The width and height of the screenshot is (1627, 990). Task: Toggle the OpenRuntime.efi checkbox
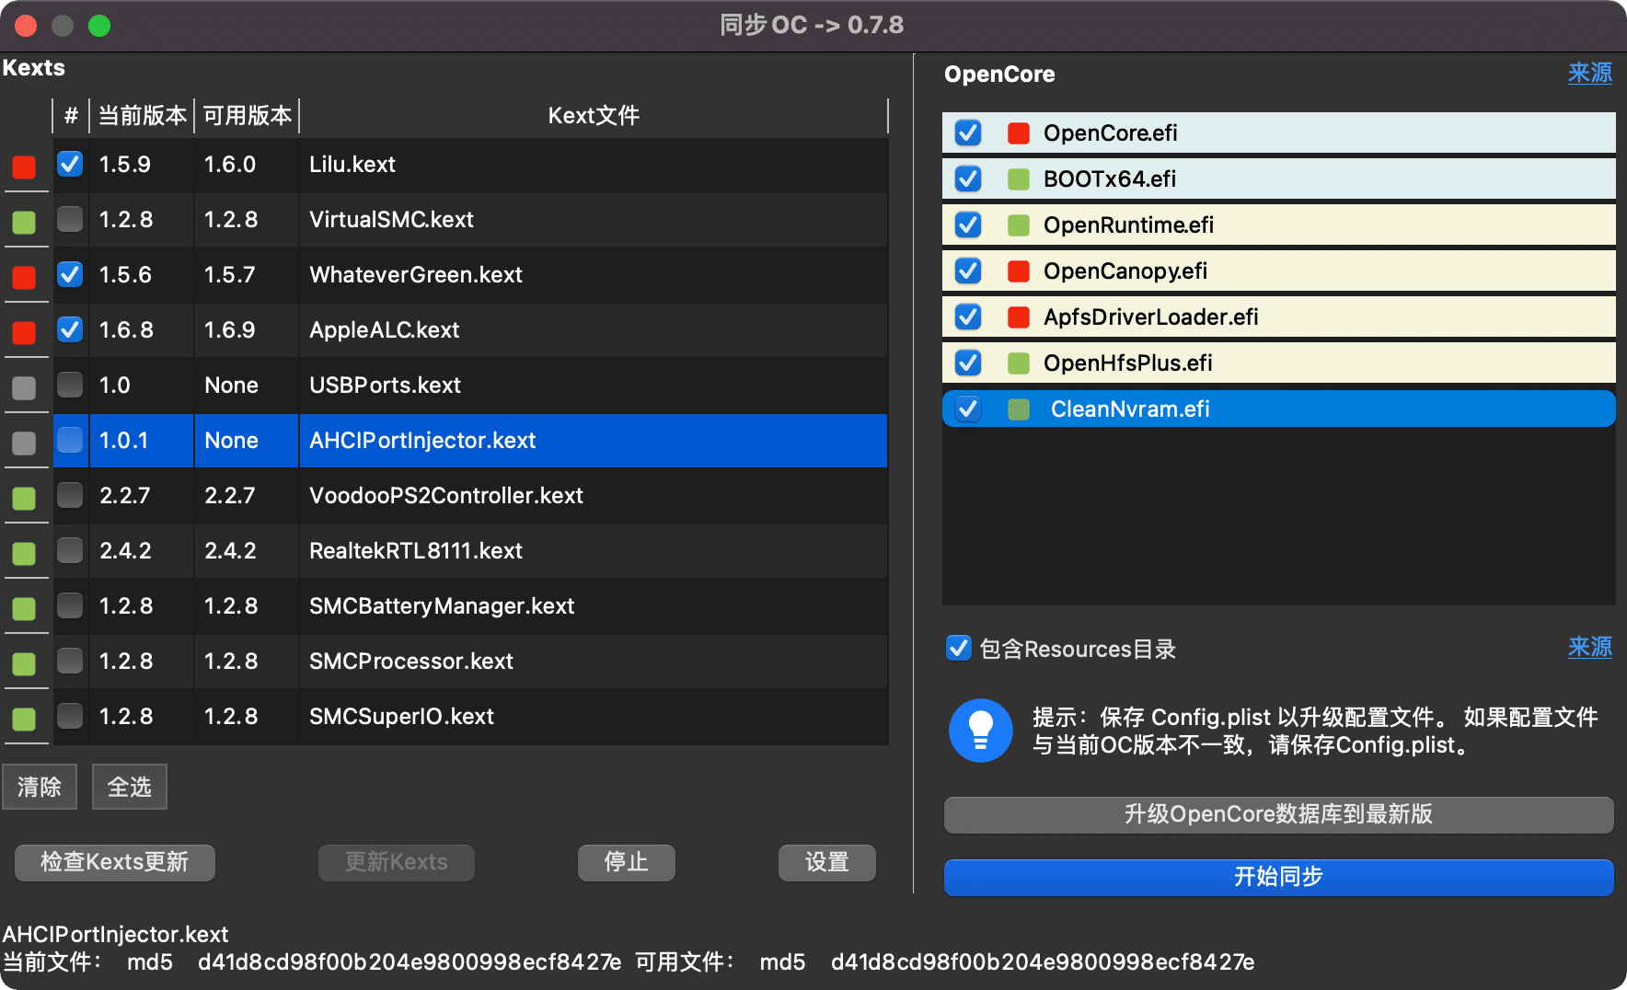tap(967, 225)
